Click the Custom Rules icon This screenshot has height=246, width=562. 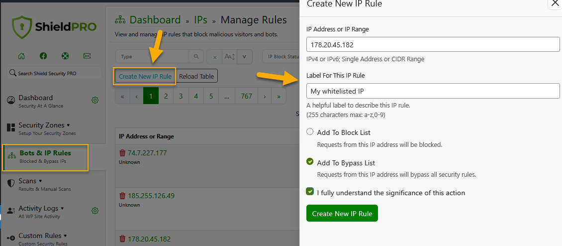coord(11,238)
